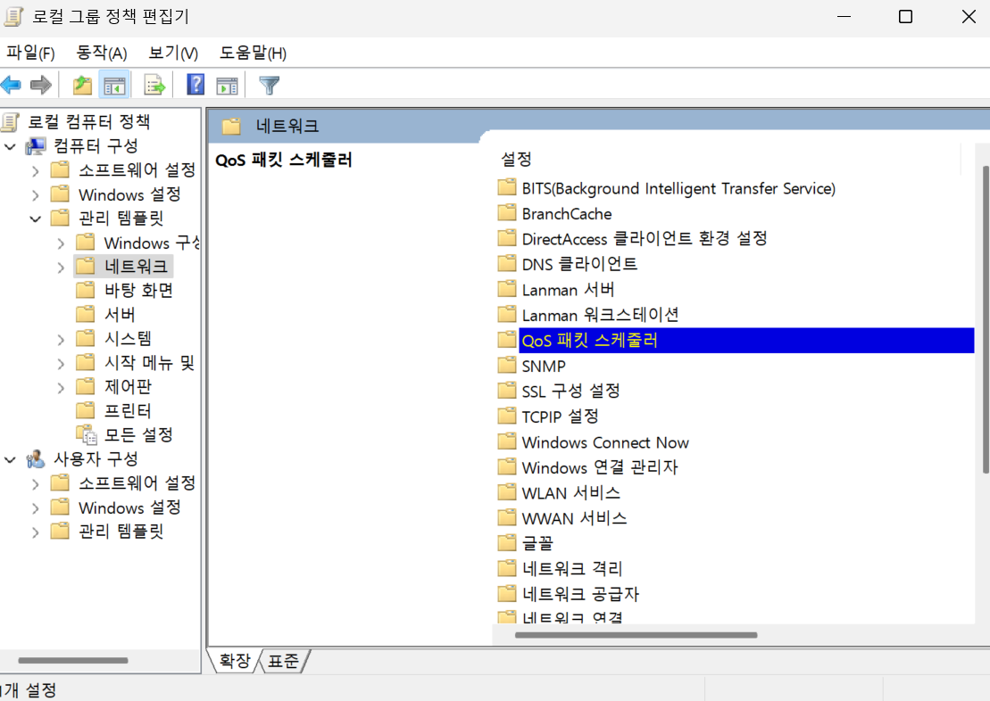Open help with the question mark toolbar icon
The image size is (990, 701).
click(x=194, y=85)
